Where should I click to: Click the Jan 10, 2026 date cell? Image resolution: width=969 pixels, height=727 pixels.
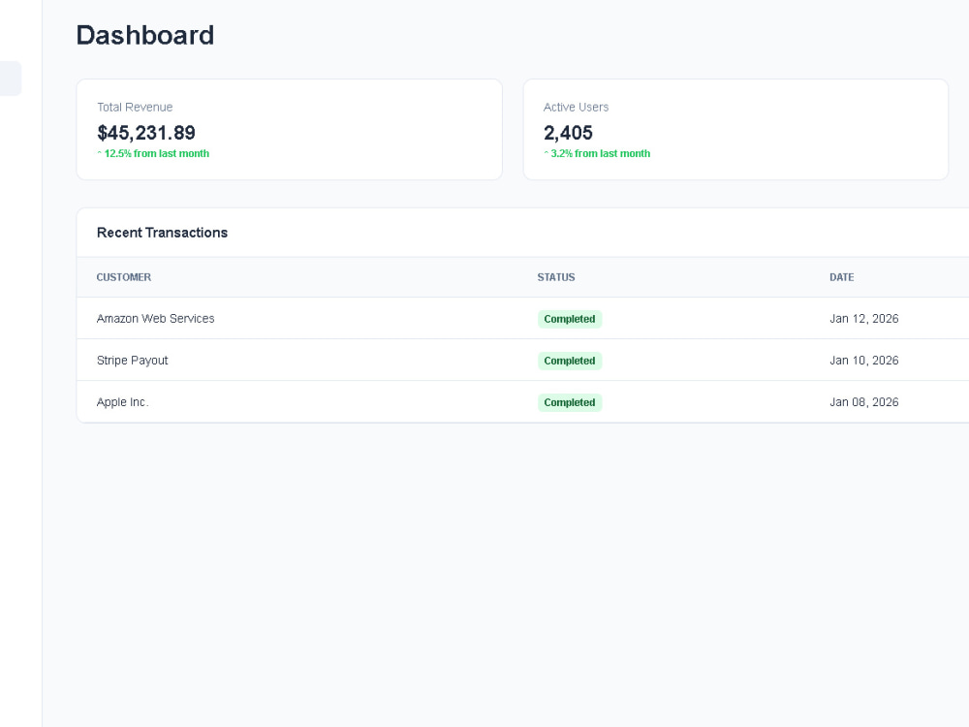864,361
